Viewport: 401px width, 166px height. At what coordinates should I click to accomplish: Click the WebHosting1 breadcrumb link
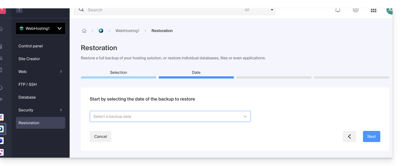(127, 31)
